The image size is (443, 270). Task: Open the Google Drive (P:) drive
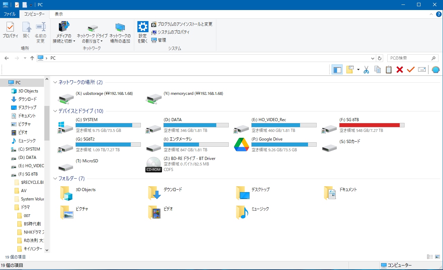point(242,144)
